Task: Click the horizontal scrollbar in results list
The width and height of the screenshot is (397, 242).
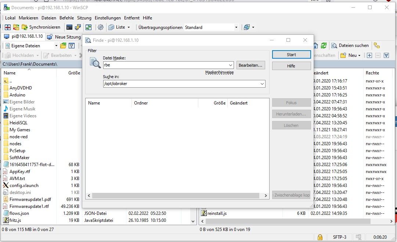Action: coord(176,195)
